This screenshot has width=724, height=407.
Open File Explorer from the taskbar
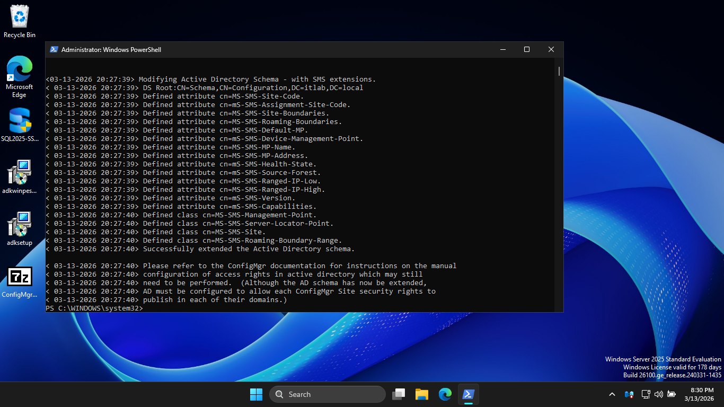(x=422, y=394)
